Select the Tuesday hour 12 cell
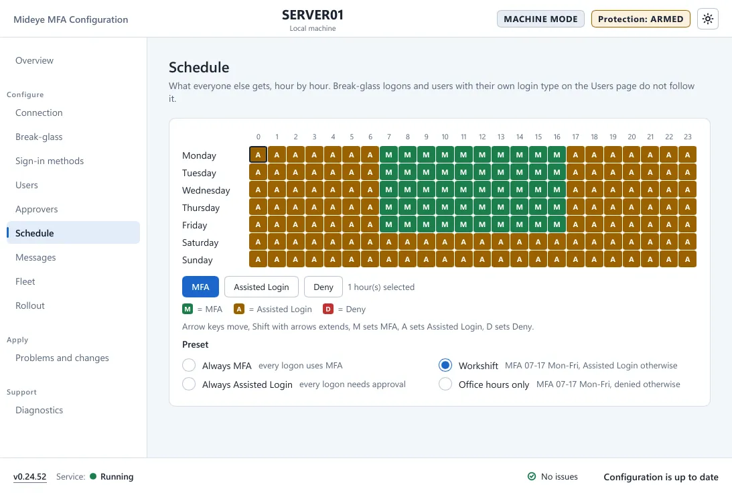Viewport: 732px width, 495px height. (x=482, y=172)
